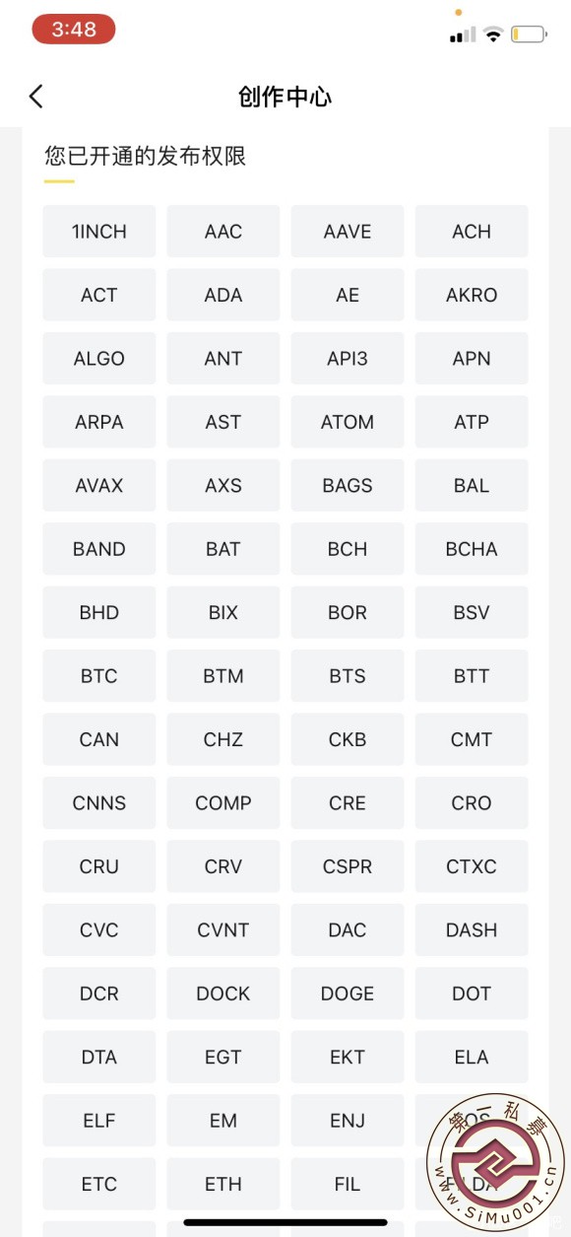Tap the CSPR tag
Image resolution: width=571 pixels, height=1237 pixels.
pyautogui.click(x=348, y=866)
